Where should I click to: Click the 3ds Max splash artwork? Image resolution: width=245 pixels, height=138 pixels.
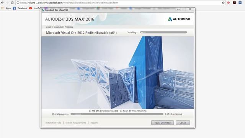tap(118, 72)
